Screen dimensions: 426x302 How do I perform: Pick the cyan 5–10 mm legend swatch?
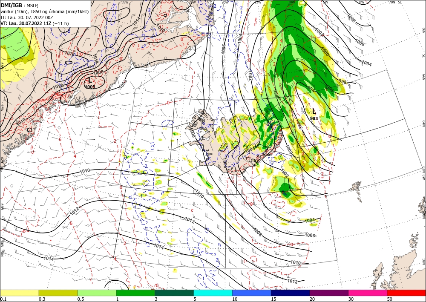(213, 293)
